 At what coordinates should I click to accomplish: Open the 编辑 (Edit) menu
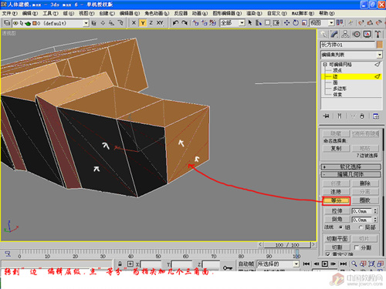pyautogui.click(x=29, y=13)
